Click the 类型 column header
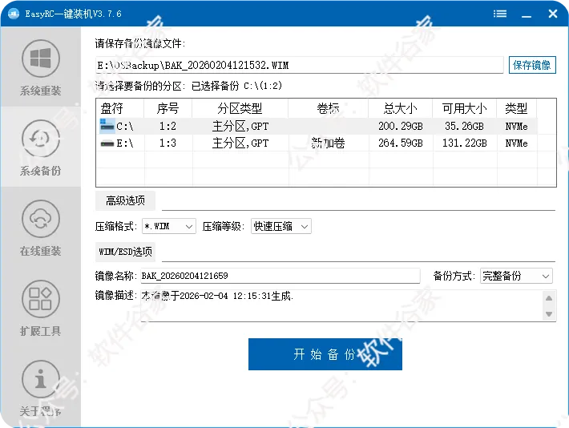This screenshot has height=428, width=569. pyautogui.click(x=516, y=108)
